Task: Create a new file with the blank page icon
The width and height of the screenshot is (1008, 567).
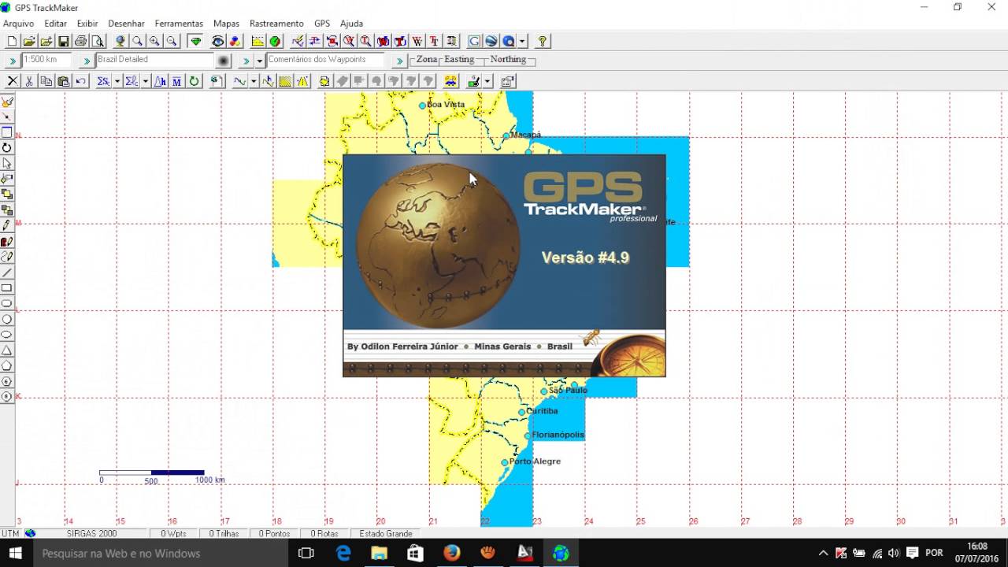Action: click(x=13, y=41)
